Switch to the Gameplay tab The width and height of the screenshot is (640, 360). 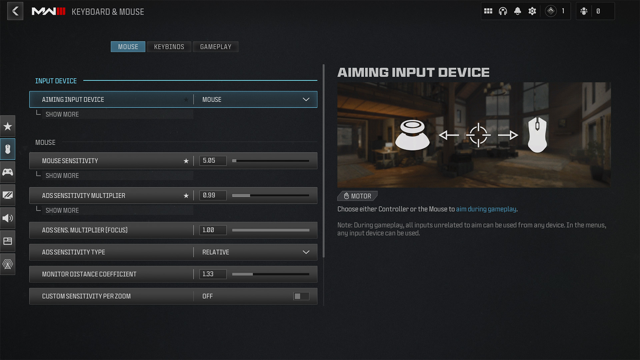(x=216, y=47)
